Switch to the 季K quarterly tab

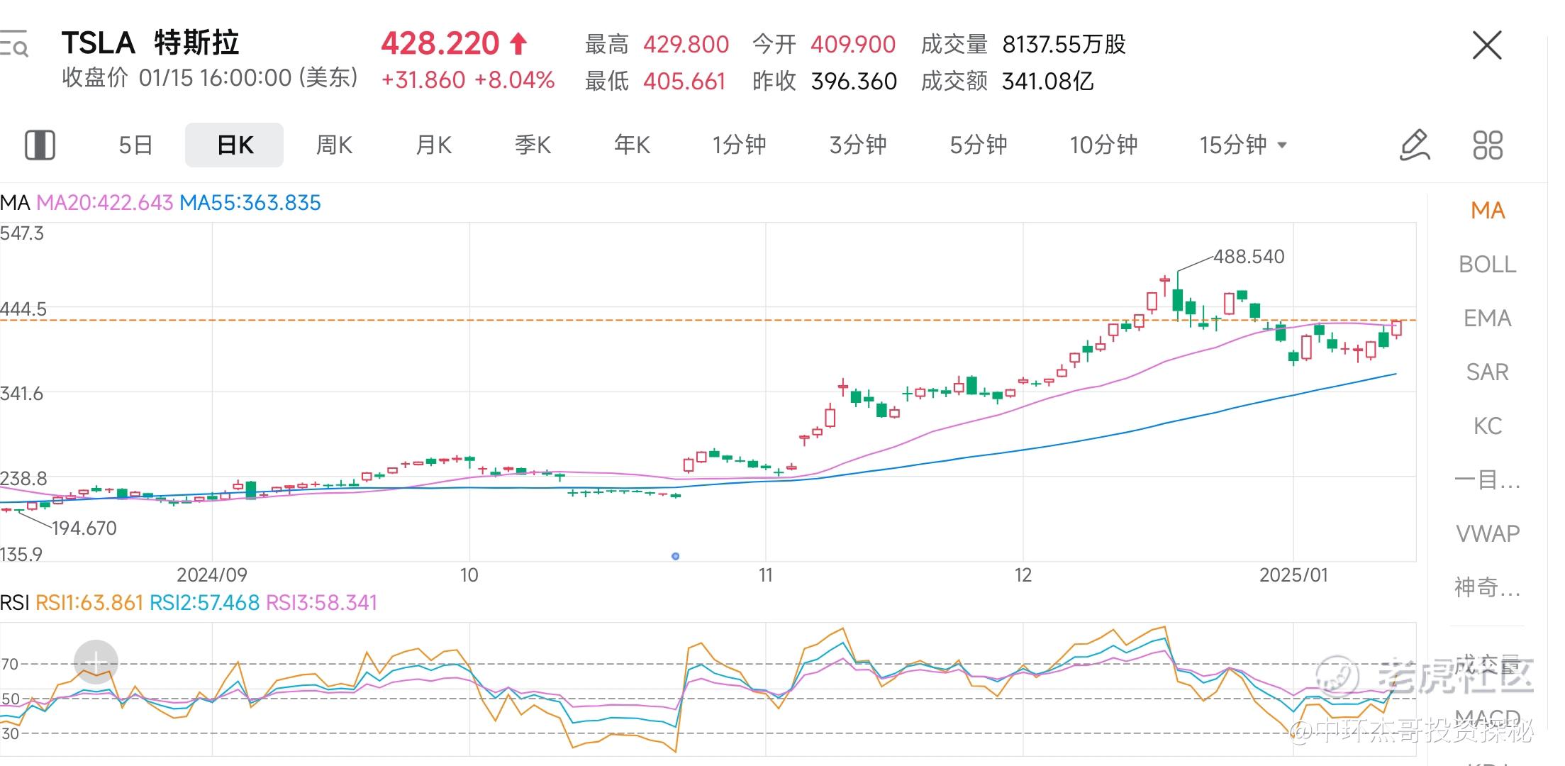point(533,145)
